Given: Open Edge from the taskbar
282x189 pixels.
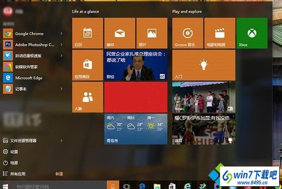Looking at the screenshot, I should click(x=142, y=187).
